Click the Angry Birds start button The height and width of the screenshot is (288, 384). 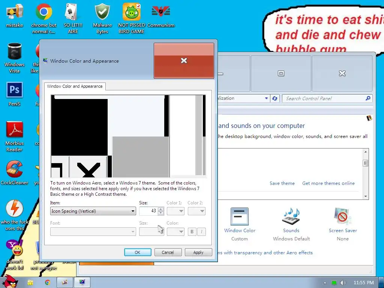coord(10,282)
